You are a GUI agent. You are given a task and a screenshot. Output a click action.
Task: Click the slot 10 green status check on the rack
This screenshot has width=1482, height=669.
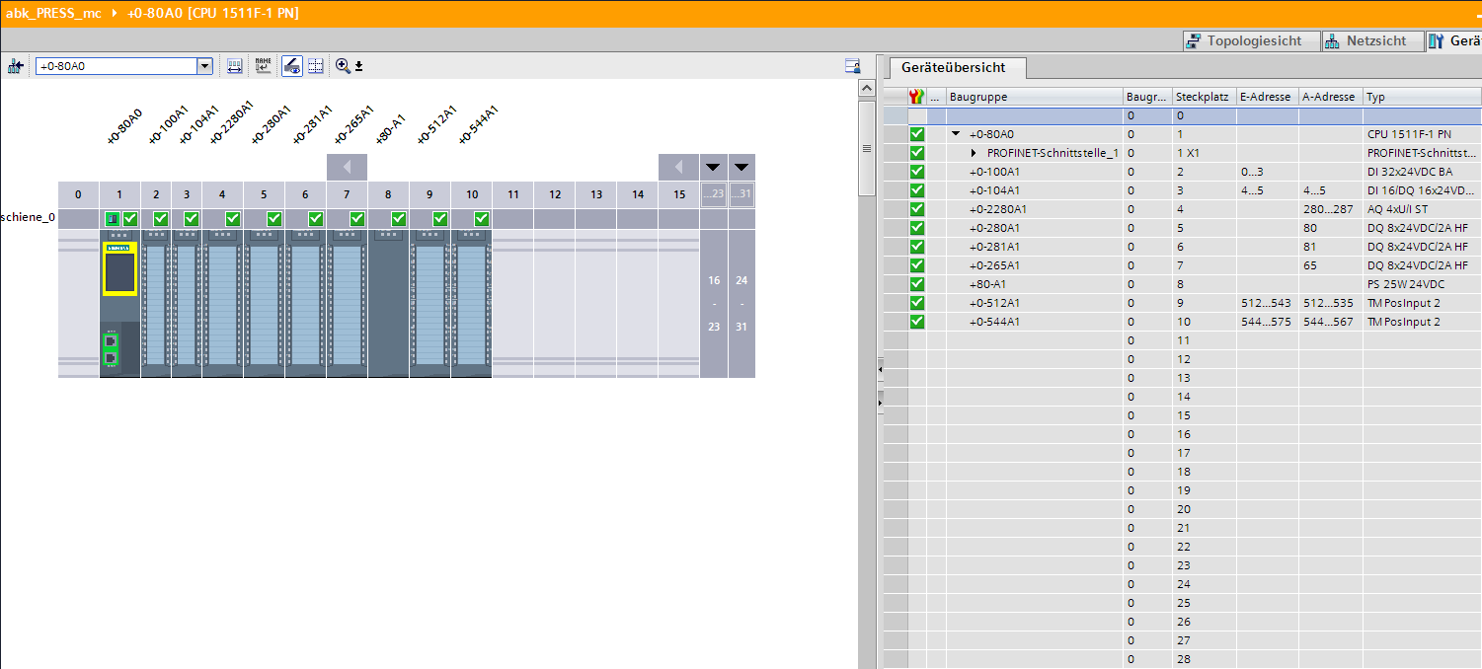tap(482, 219)
